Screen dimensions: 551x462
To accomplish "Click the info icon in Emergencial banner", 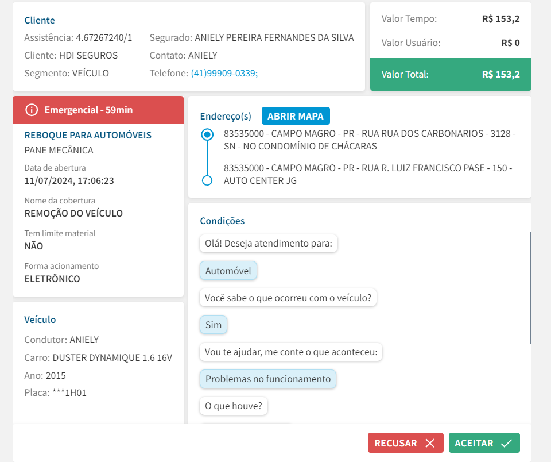I will tap(32, 110).
